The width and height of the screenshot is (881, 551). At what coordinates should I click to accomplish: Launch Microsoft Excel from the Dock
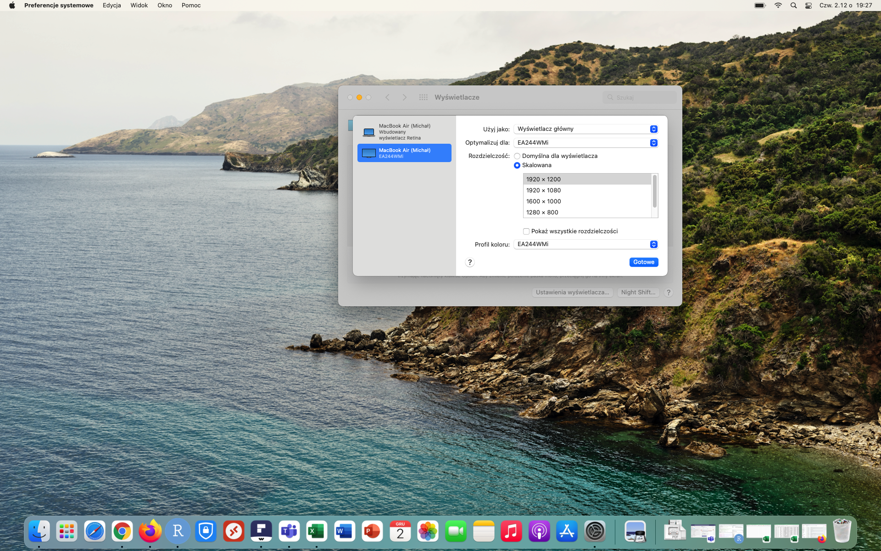317,531
